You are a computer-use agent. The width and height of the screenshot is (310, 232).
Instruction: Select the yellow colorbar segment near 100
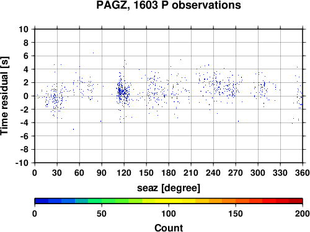[169, 201]
